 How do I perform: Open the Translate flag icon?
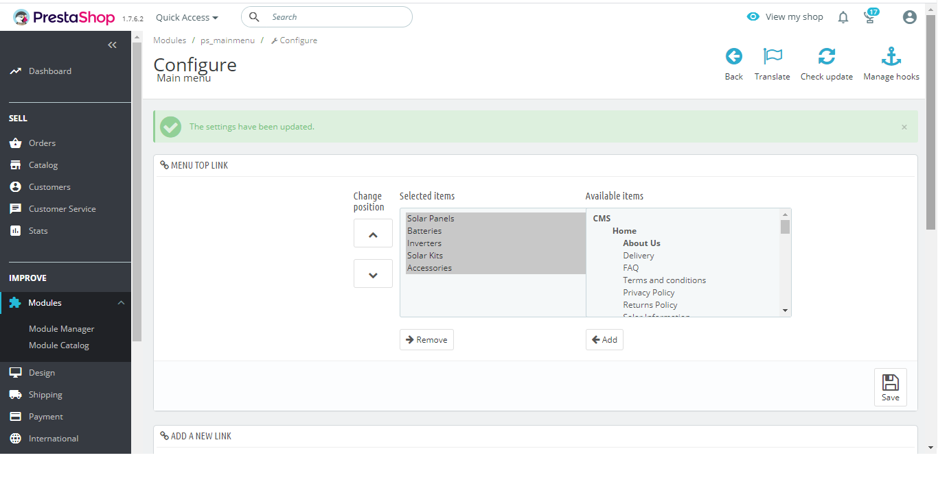click(x=773, y=56)
